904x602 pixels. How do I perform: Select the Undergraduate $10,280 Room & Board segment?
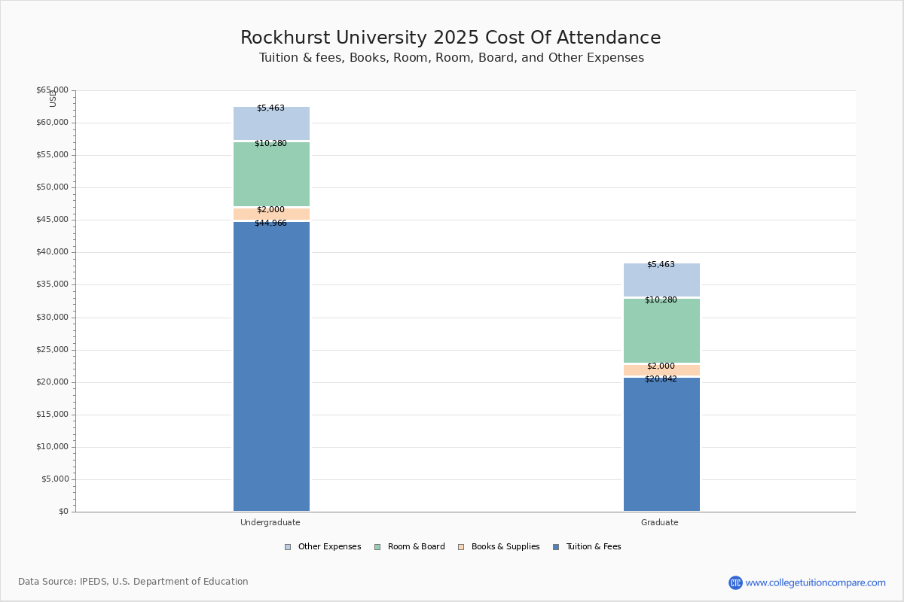pos(271,175)
